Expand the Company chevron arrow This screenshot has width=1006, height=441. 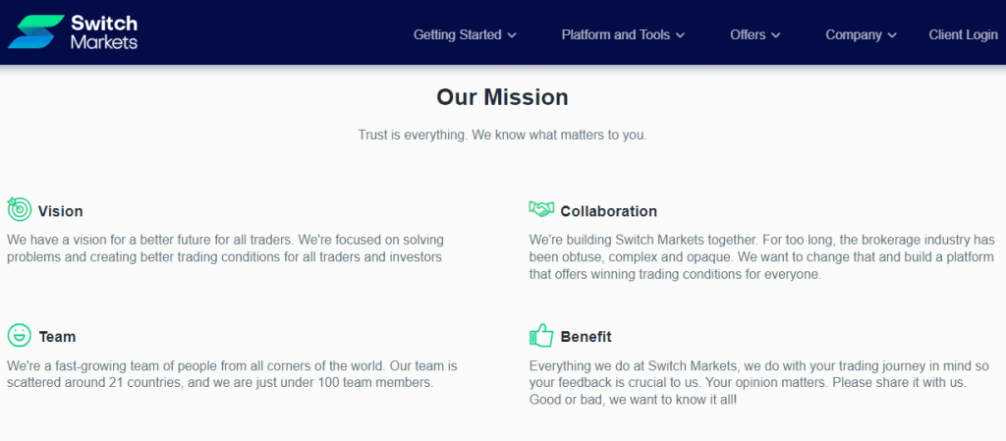pos(892,35)
